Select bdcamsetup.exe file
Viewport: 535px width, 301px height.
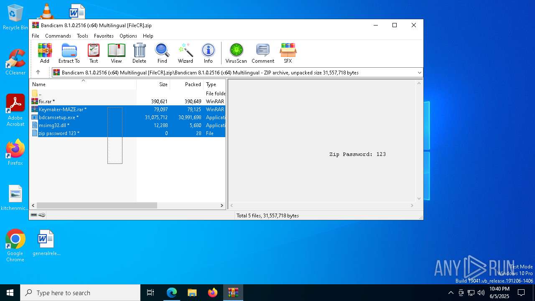point(127,117)
